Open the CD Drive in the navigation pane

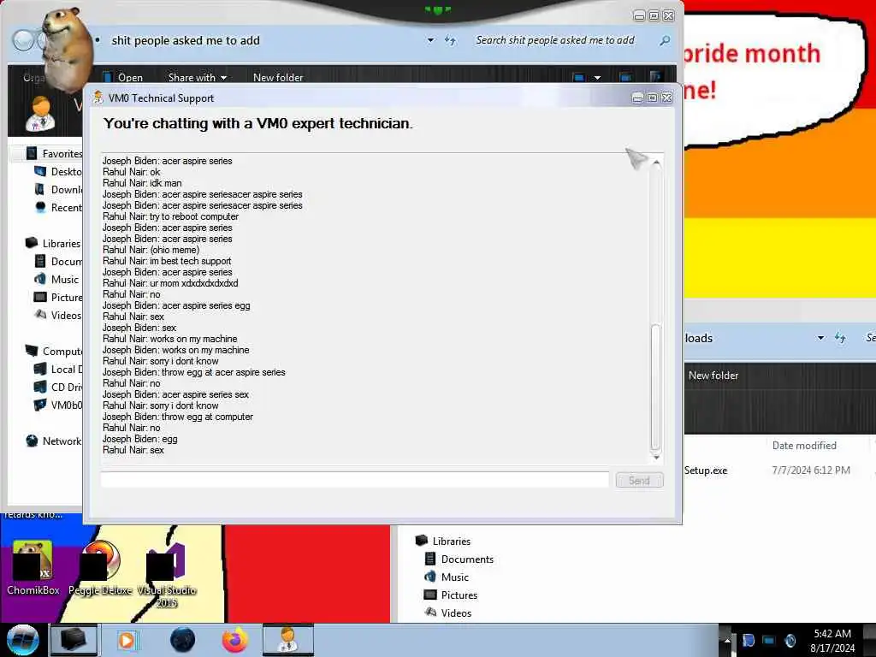pyautogui.click(x=58, y=388)
